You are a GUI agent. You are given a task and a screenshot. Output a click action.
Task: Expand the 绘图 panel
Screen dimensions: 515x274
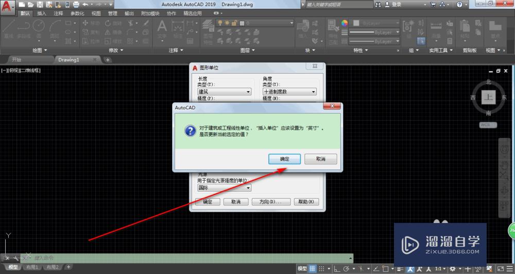(x=40, y=50)
